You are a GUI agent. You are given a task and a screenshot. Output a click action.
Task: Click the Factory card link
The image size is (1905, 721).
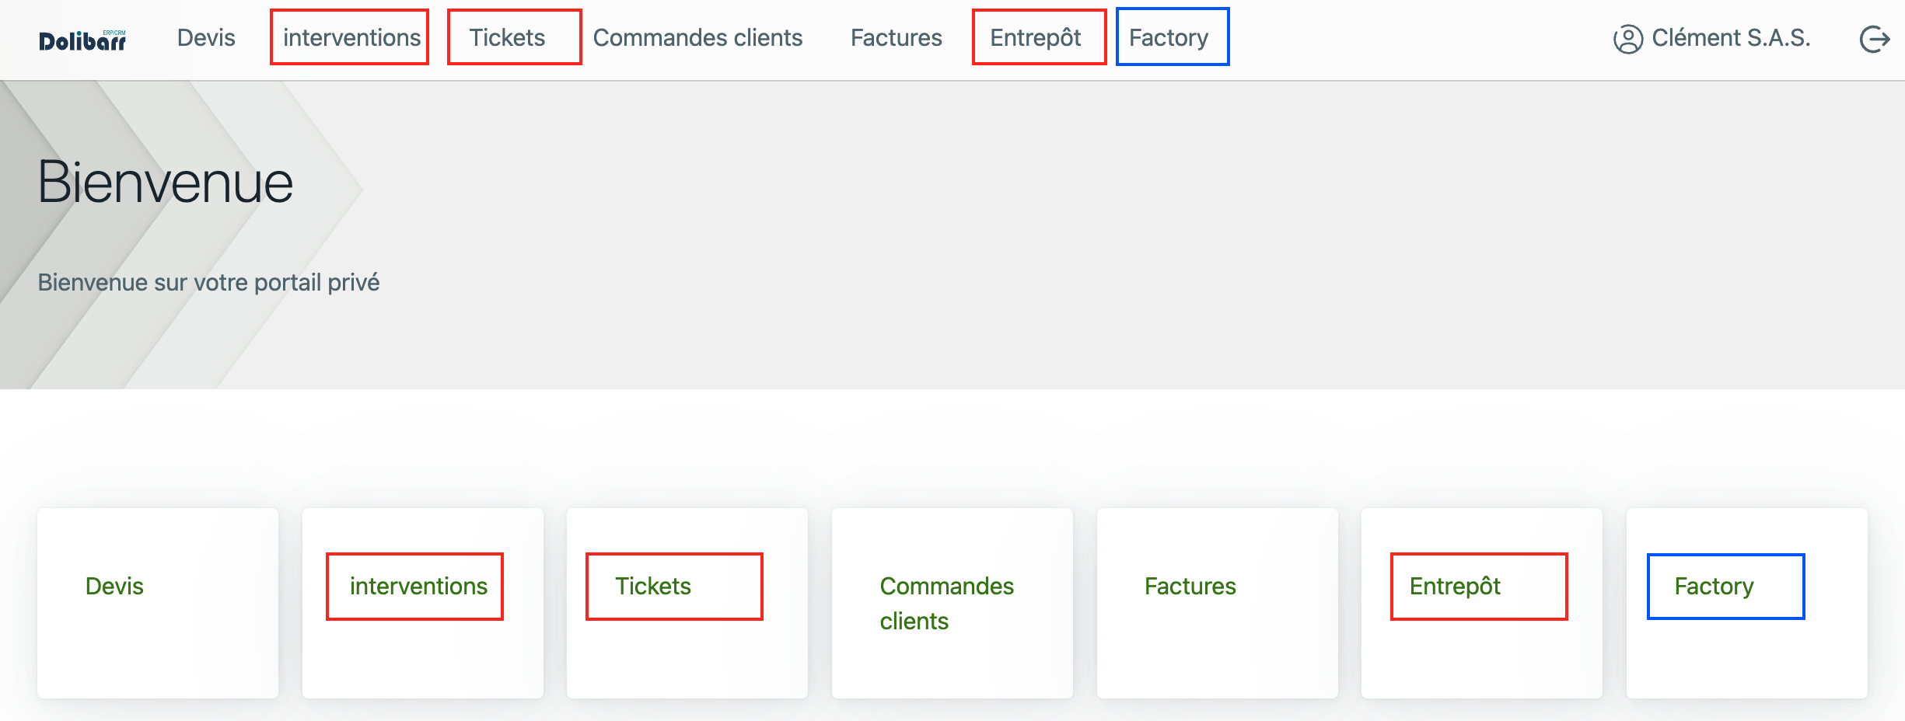coord(1714,586)
